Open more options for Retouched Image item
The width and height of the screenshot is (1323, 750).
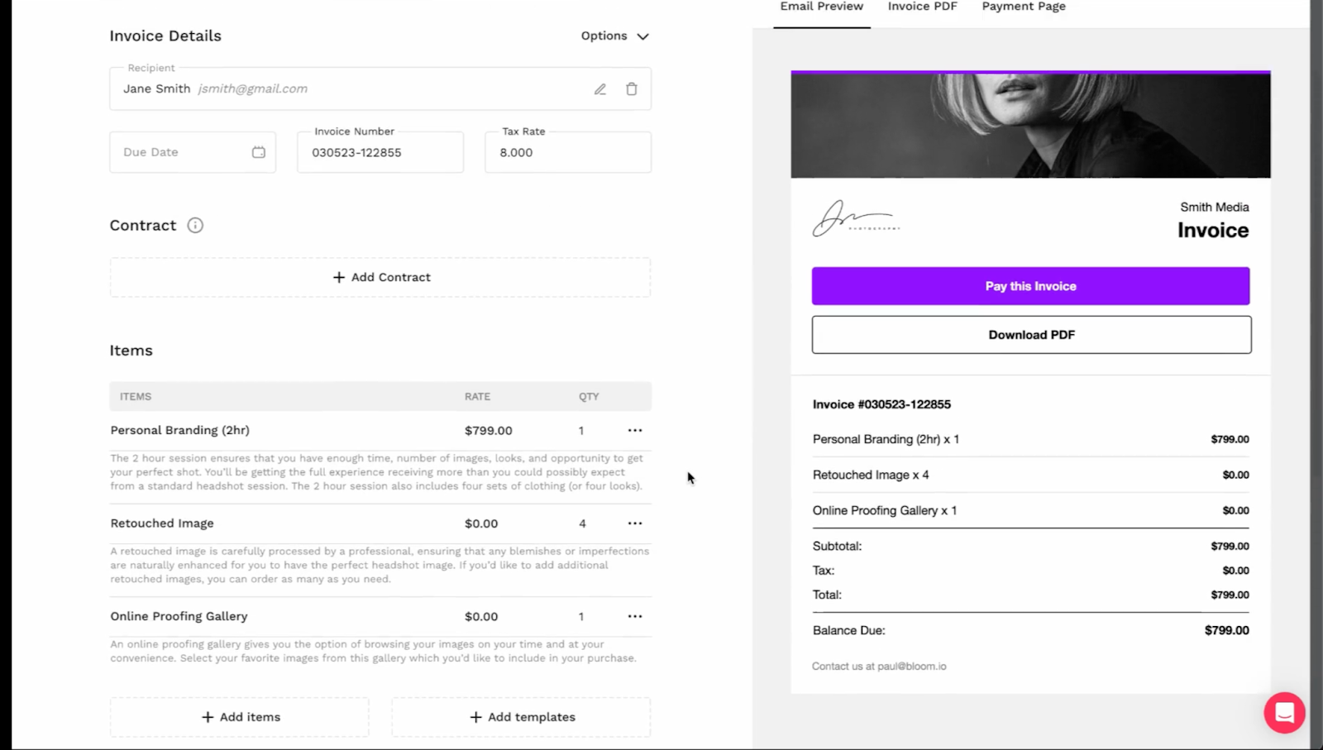(x=634, y=523)
